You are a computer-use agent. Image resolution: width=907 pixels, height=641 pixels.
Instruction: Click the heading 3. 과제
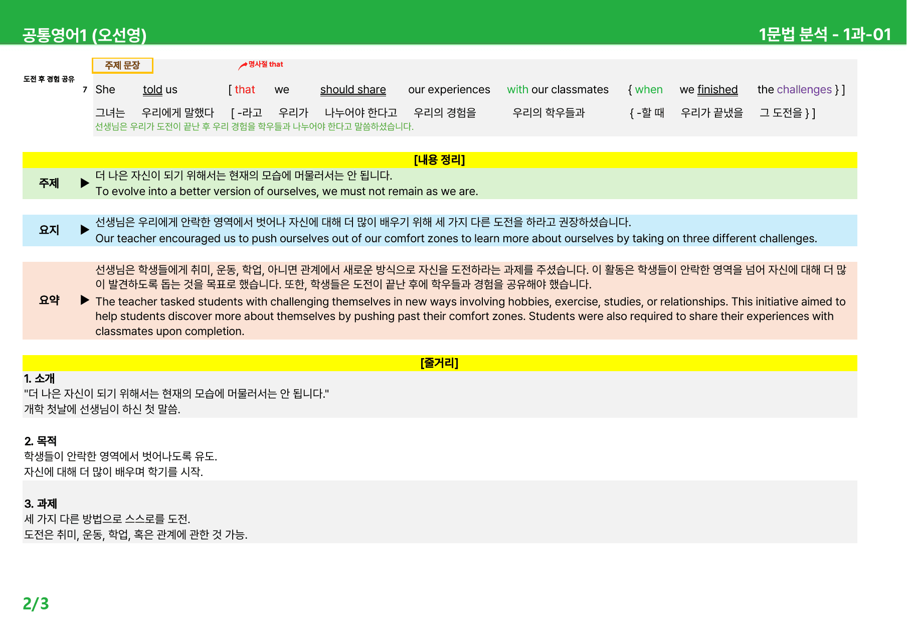tap(41, 504)
